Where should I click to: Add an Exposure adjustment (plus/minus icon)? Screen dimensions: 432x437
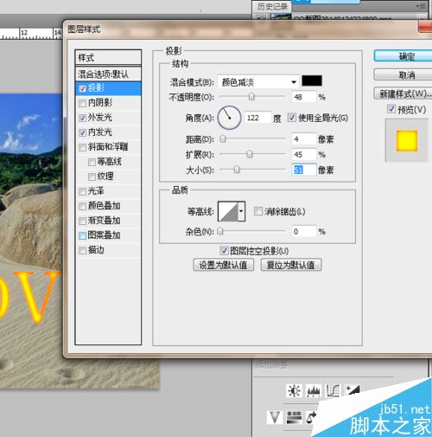point(353,390)
